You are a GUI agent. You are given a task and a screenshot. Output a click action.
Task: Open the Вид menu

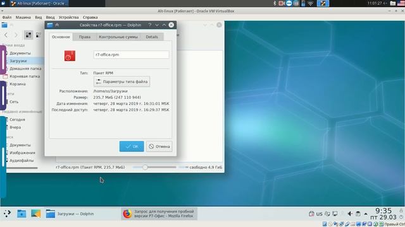[x=38, y=17]
